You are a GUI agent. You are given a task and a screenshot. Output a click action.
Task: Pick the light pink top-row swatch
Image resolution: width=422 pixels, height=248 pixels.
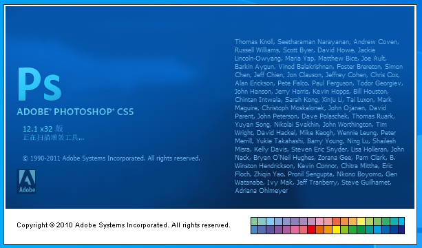320,222
